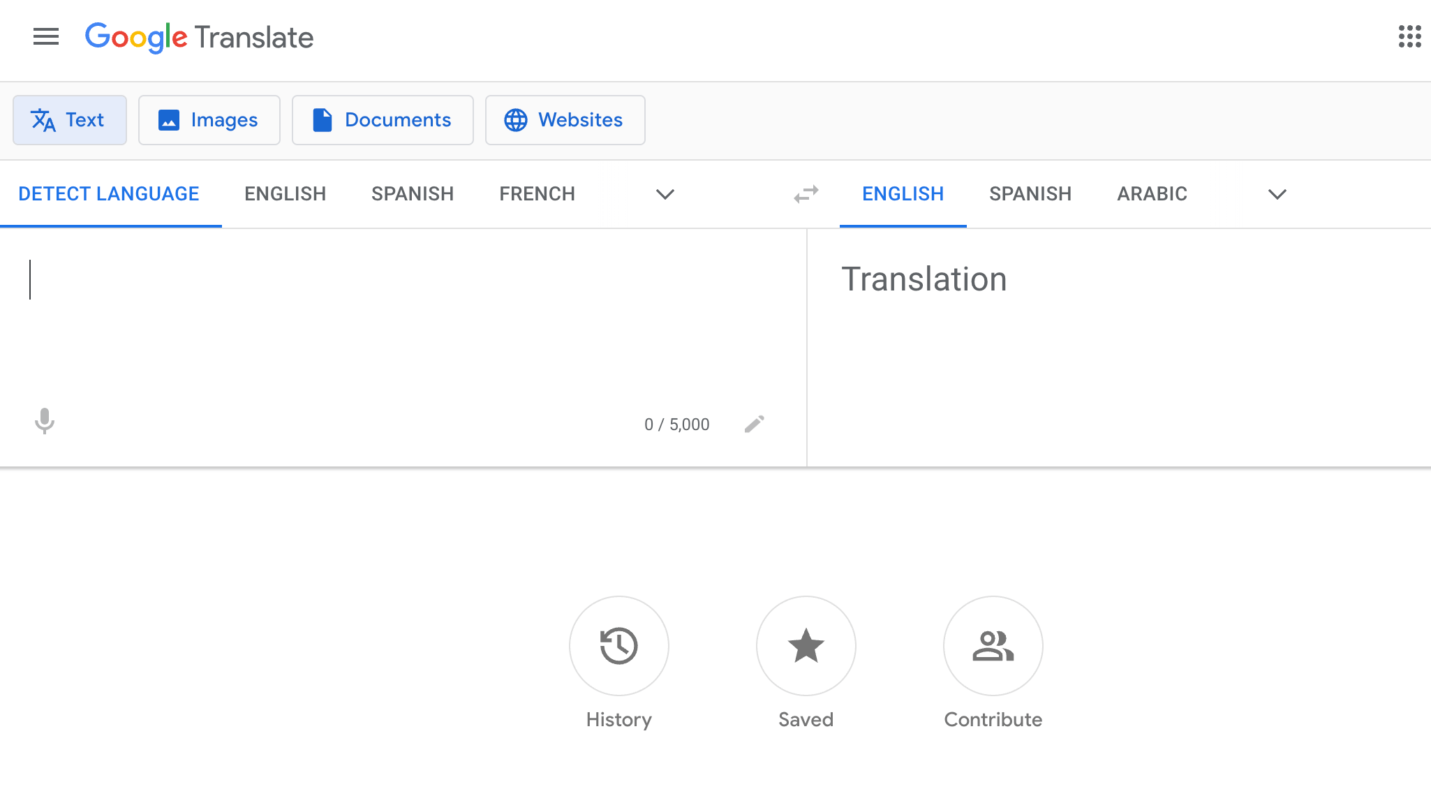Click the microphone icon to speak input

(x=45, y=422)
